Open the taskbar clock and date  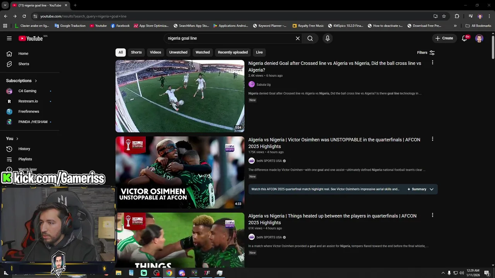[473, 273]
